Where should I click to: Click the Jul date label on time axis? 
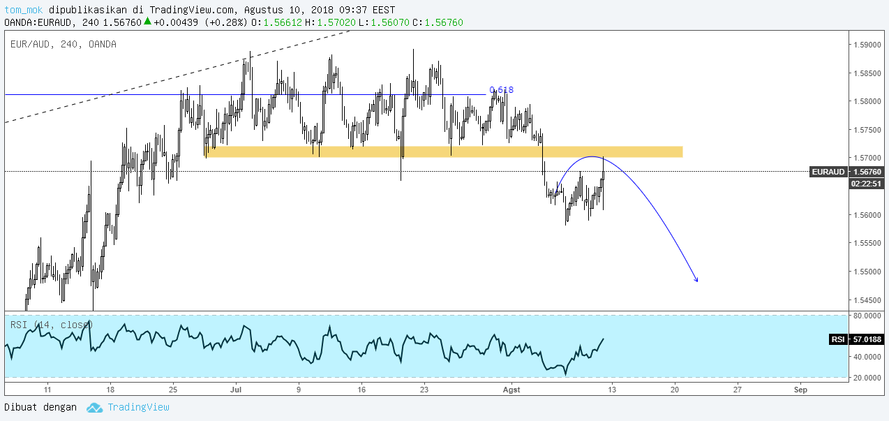(x=236, y=390)
